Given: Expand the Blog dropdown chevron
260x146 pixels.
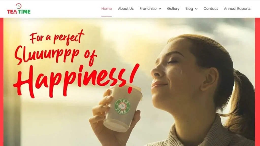Looking at the screenshot, I should point(196,9).
